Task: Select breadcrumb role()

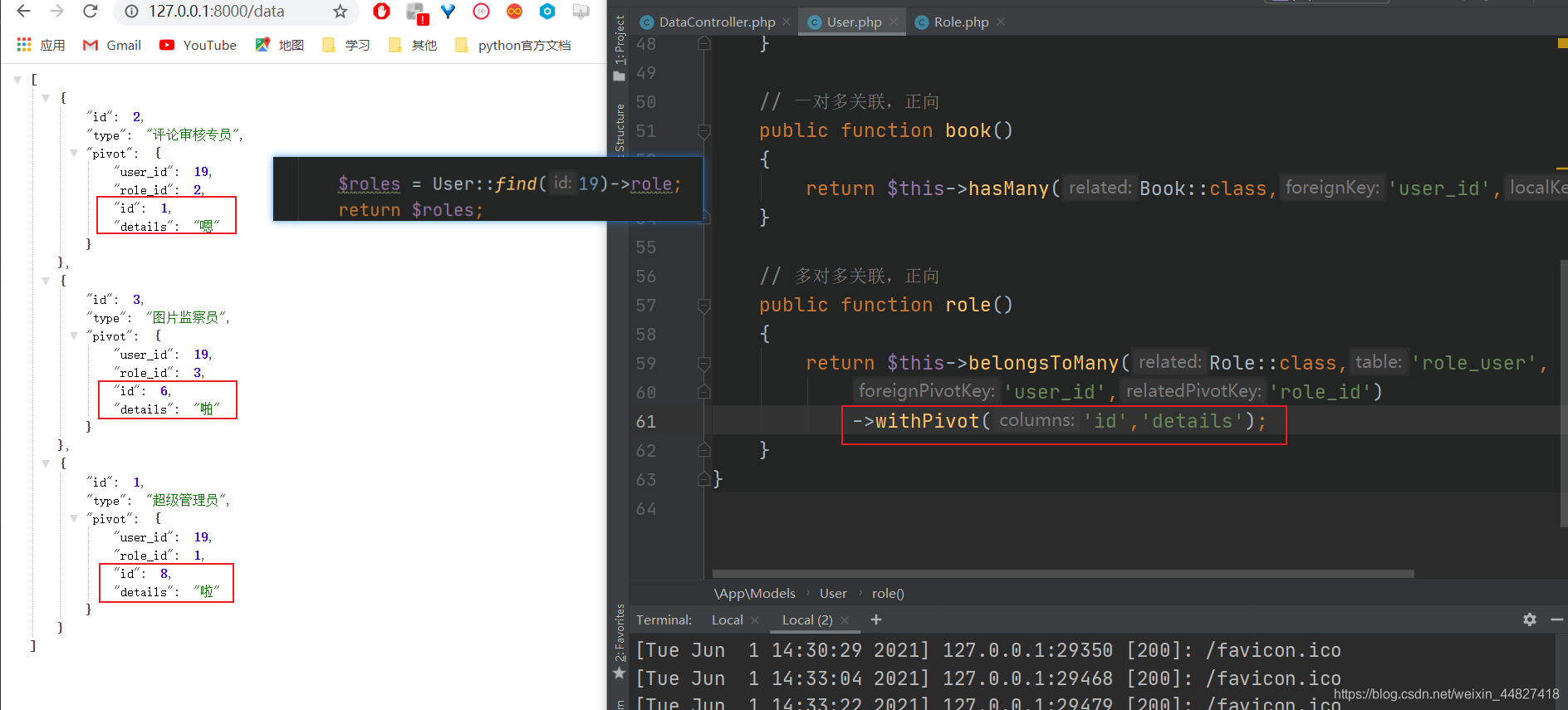Action: pyautogui.click(x=888, y=593)
